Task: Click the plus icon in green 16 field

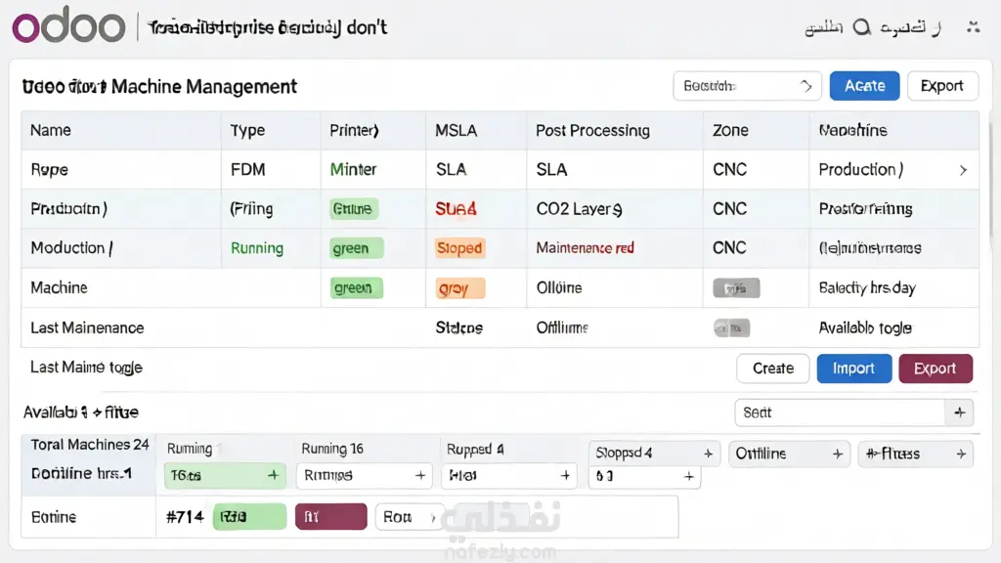Action: coord(274,475)
